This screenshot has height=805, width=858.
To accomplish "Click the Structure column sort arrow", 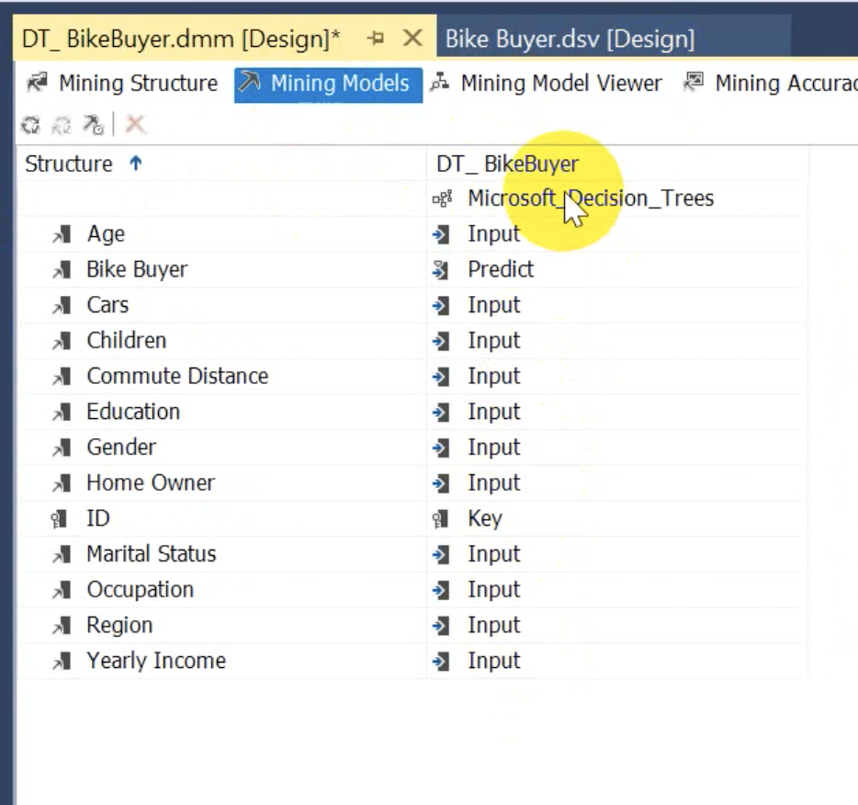I will pos(136,163).
